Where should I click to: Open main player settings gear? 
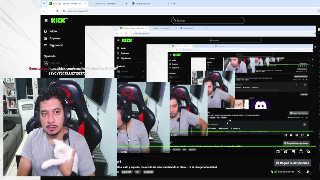point(308,152)
